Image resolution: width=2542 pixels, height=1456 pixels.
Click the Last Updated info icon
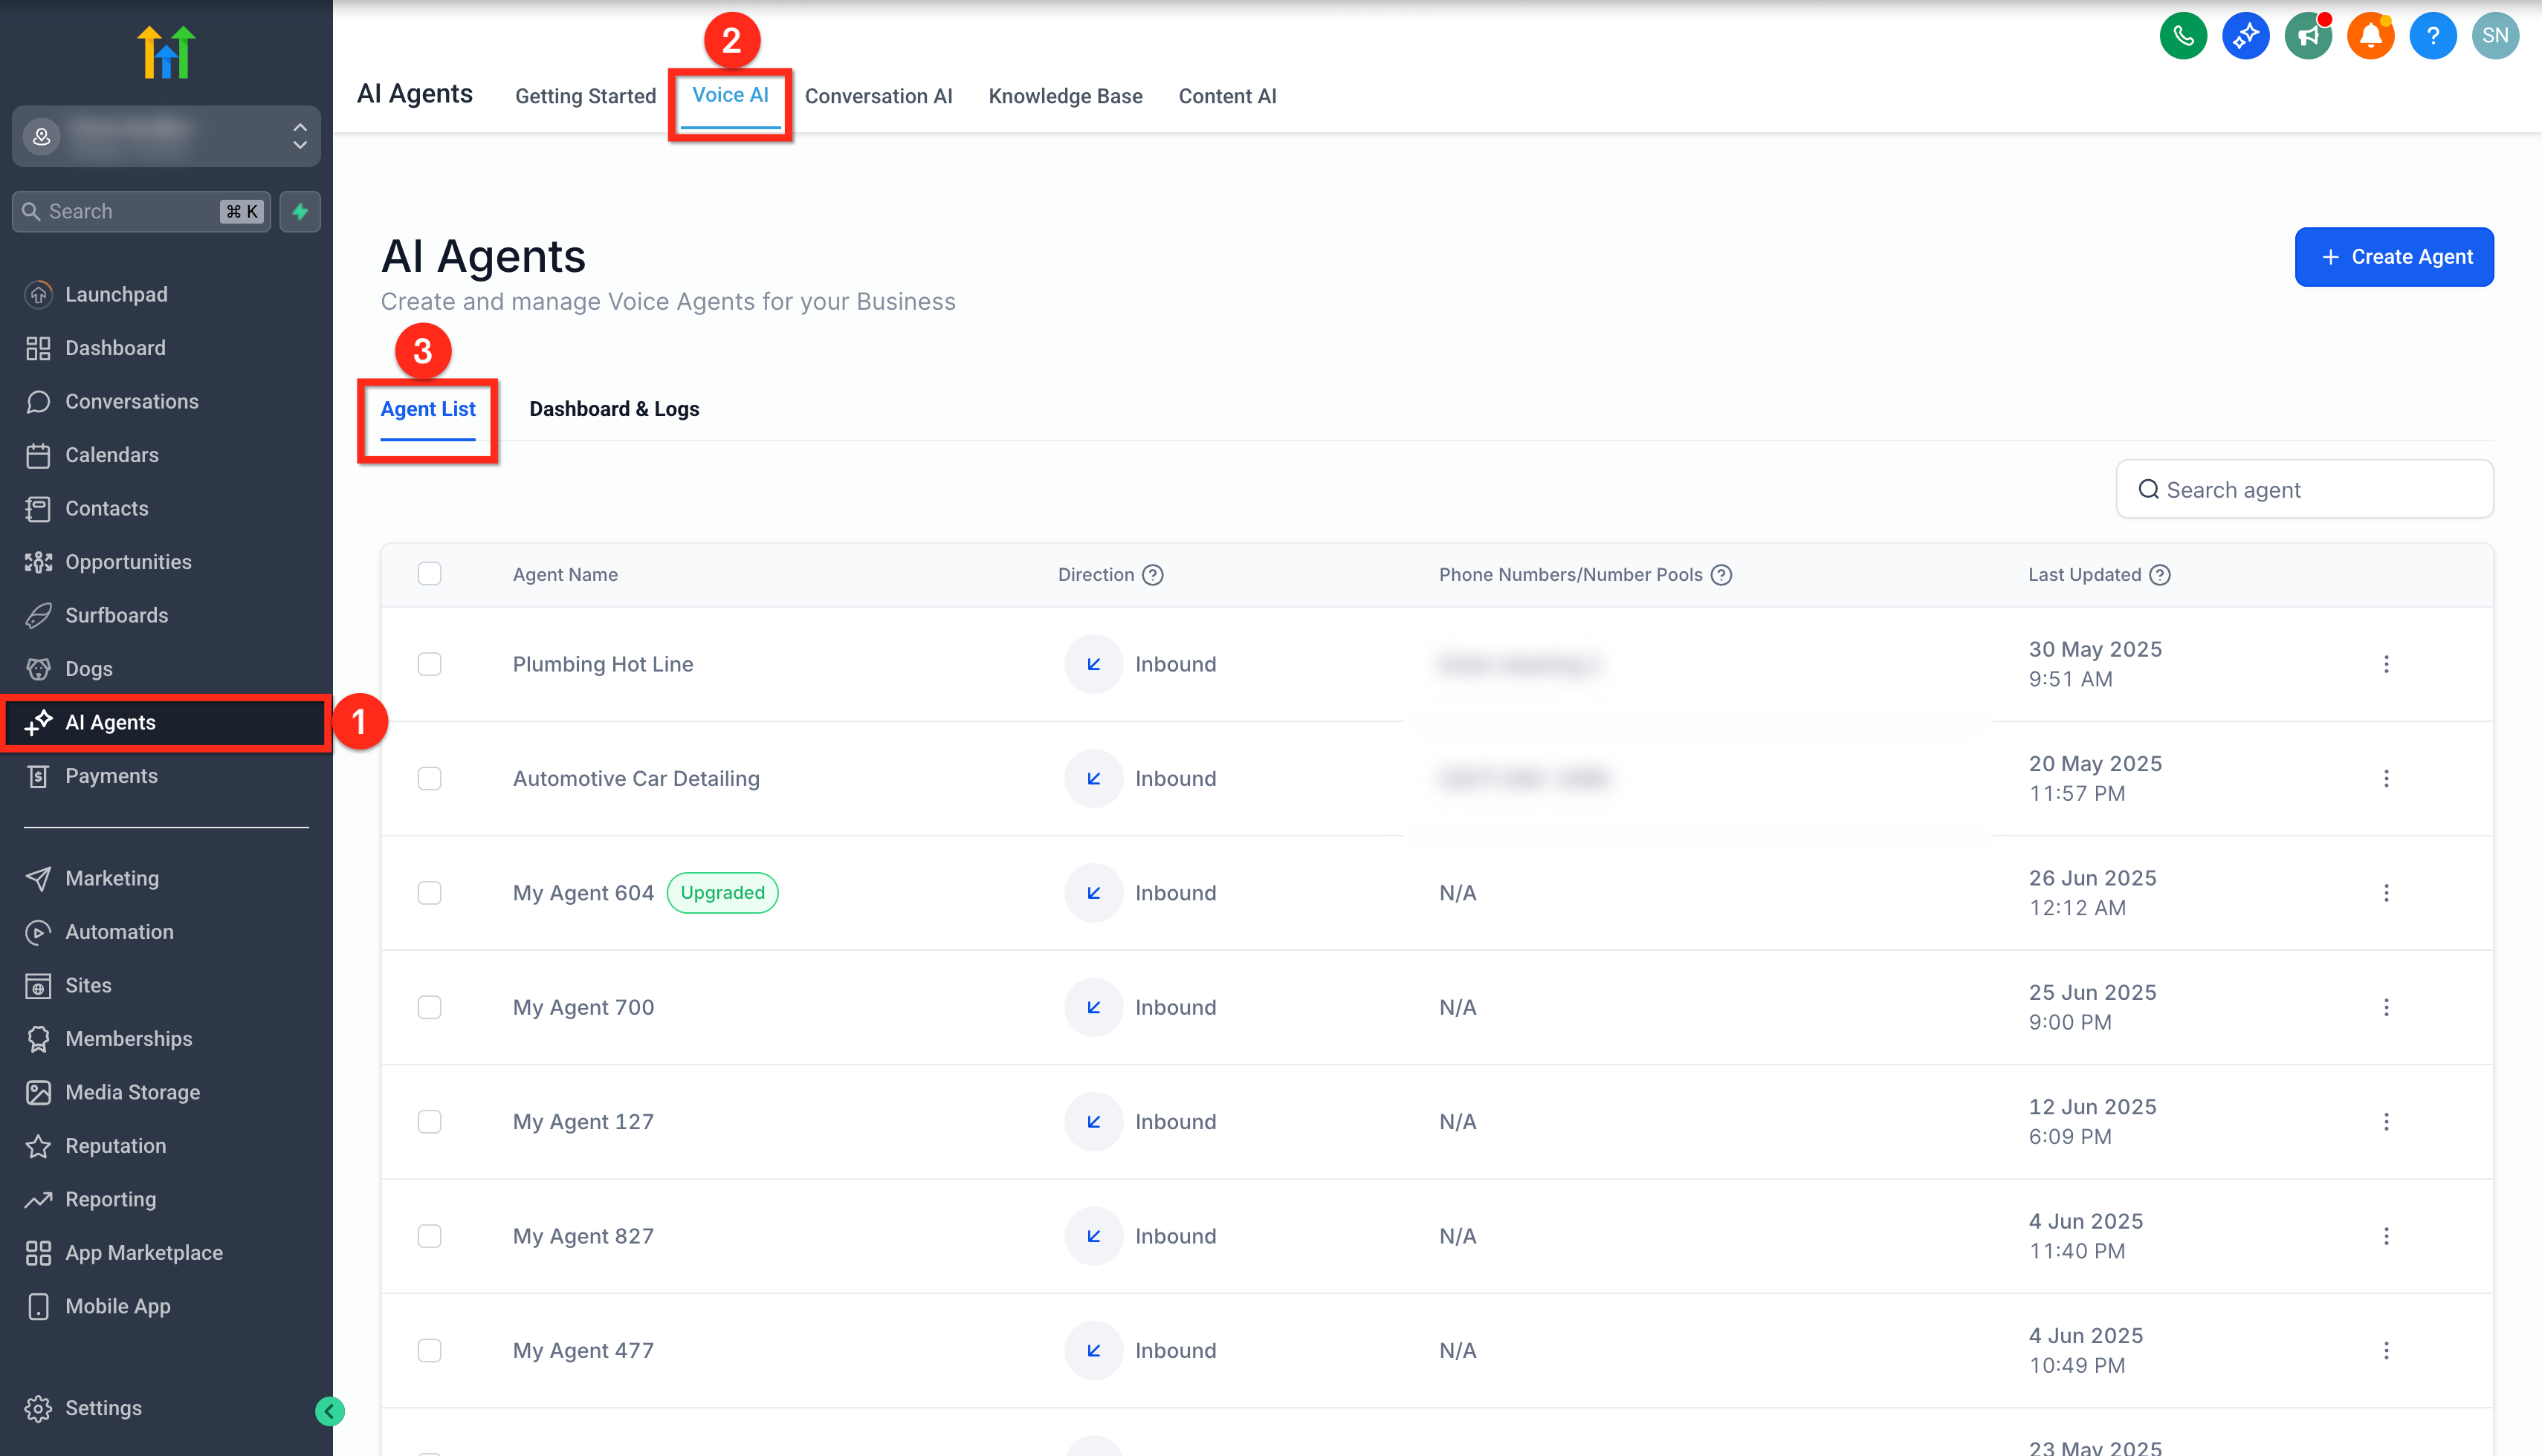click(2160, 575)
